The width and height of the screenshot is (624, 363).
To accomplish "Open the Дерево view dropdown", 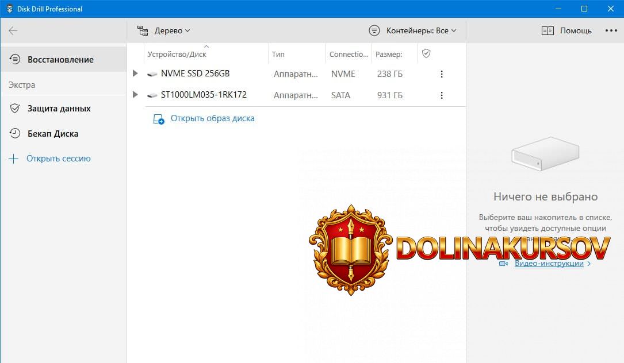I will click(164, 31).
